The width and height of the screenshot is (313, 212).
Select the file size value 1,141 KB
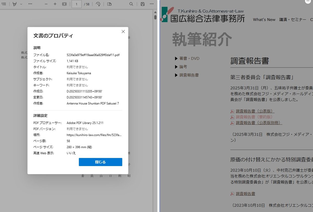click(73, 61)
